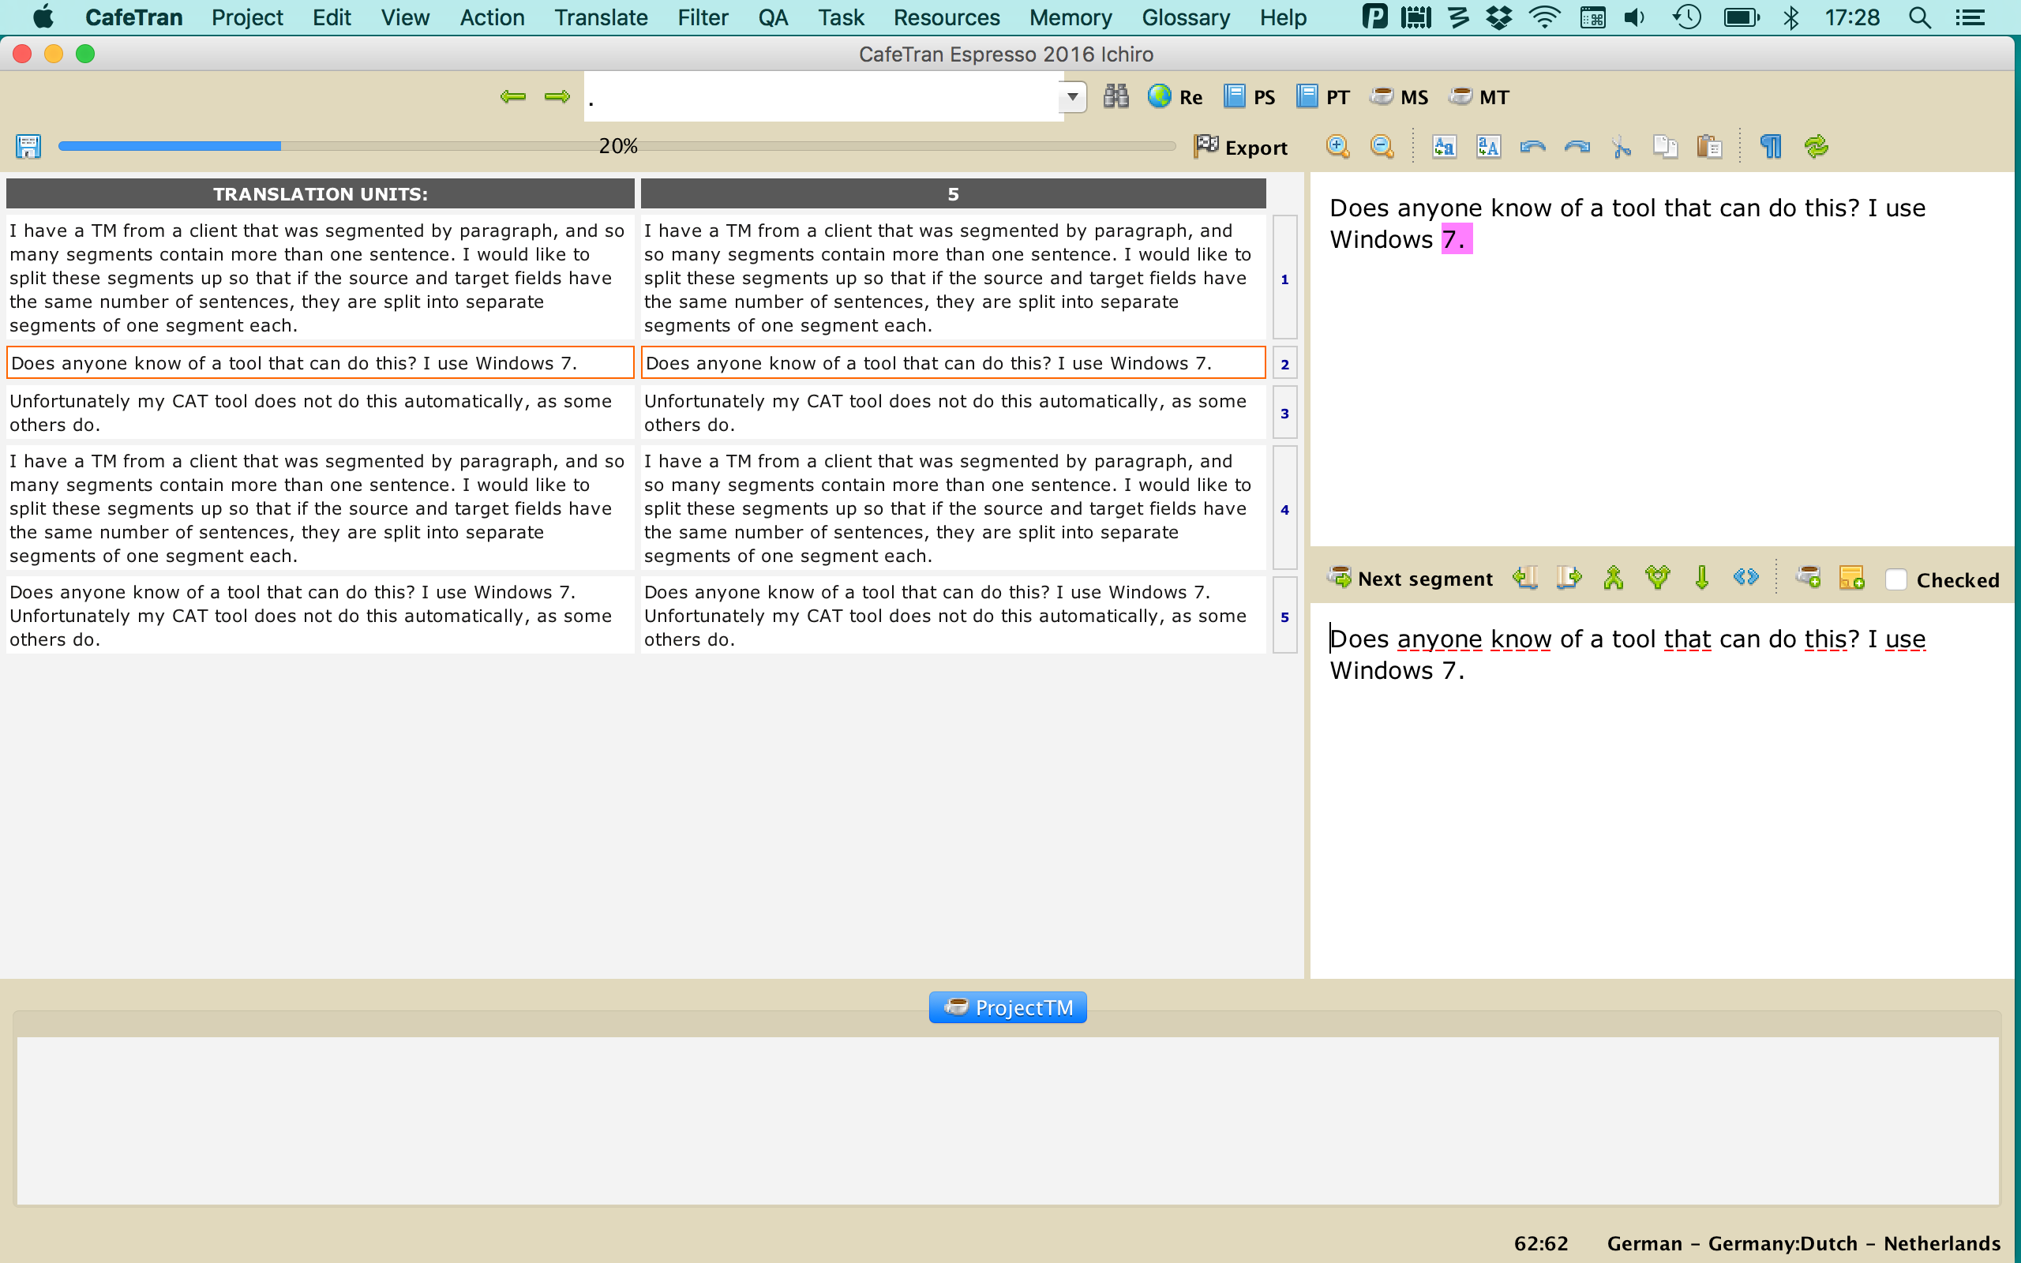Click the translation progress bar at 20%
The width and height of the screenshot is (2021, 1263).
[x=617, y=146]
